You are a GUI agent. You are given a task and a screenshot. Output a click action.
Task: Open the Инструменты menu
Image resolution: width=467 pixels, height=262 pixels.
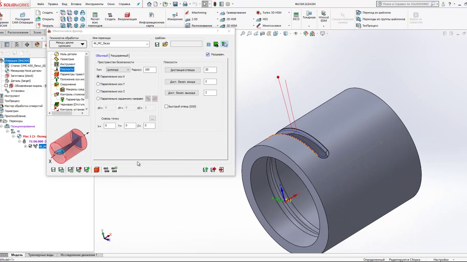(94, 4)
